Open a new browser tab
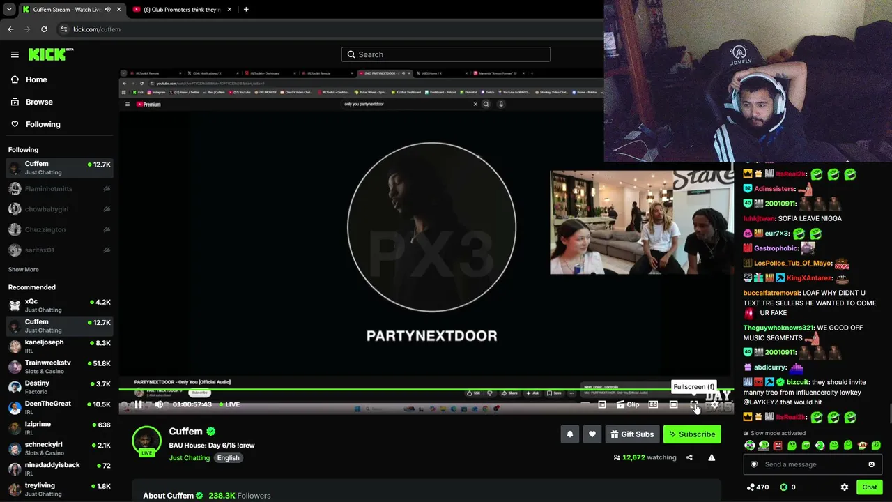This screenshot has height=502, width=892. (246, 10)
